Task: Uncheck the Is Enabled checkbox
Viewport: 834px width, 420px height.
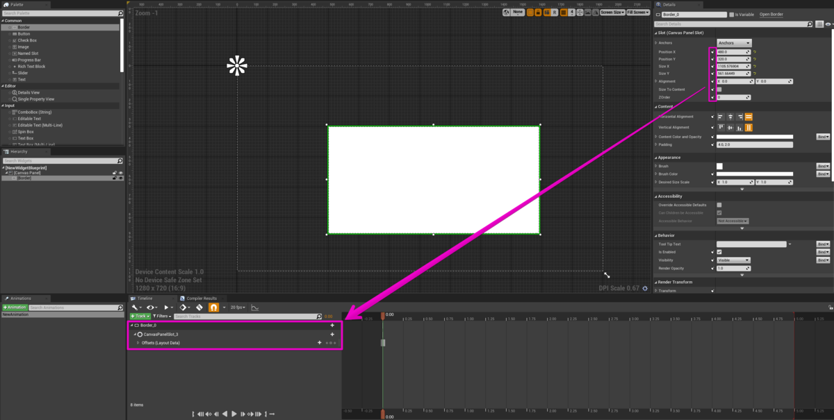Action: coord(719,252)
